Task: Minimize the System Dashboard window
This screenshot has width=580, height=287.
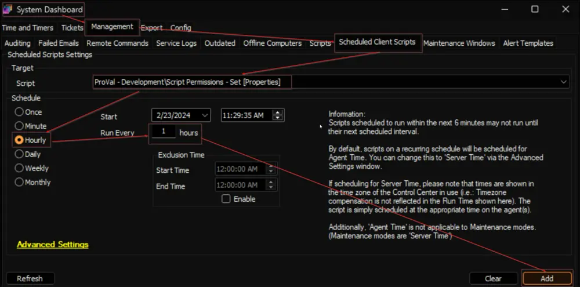Action: pos(504,9)
